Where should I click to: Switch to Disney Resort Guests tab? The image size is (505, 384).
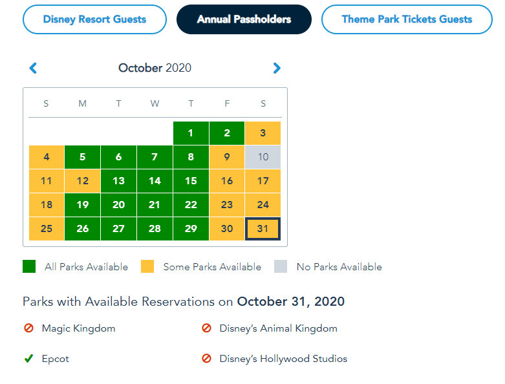(x=95, y=19)
